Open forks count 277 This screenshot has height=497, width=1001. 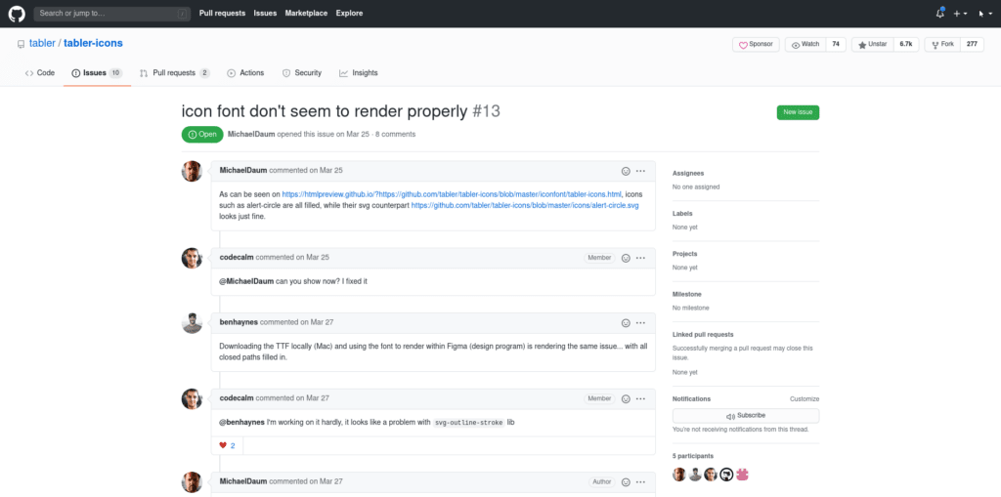(972, 45)
